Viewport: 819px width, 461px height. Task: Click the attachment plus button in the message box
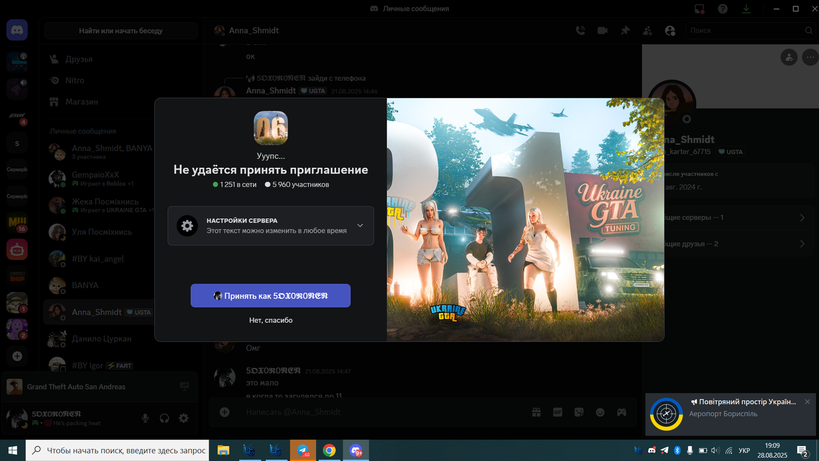tap(225, 412)
